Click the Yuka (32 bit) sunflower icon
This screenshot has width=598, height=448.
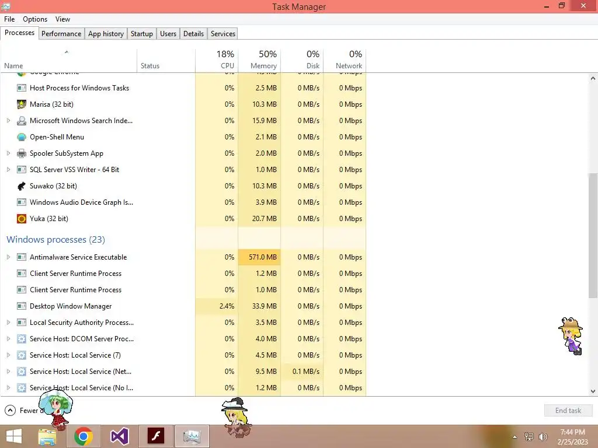(22, 219)
